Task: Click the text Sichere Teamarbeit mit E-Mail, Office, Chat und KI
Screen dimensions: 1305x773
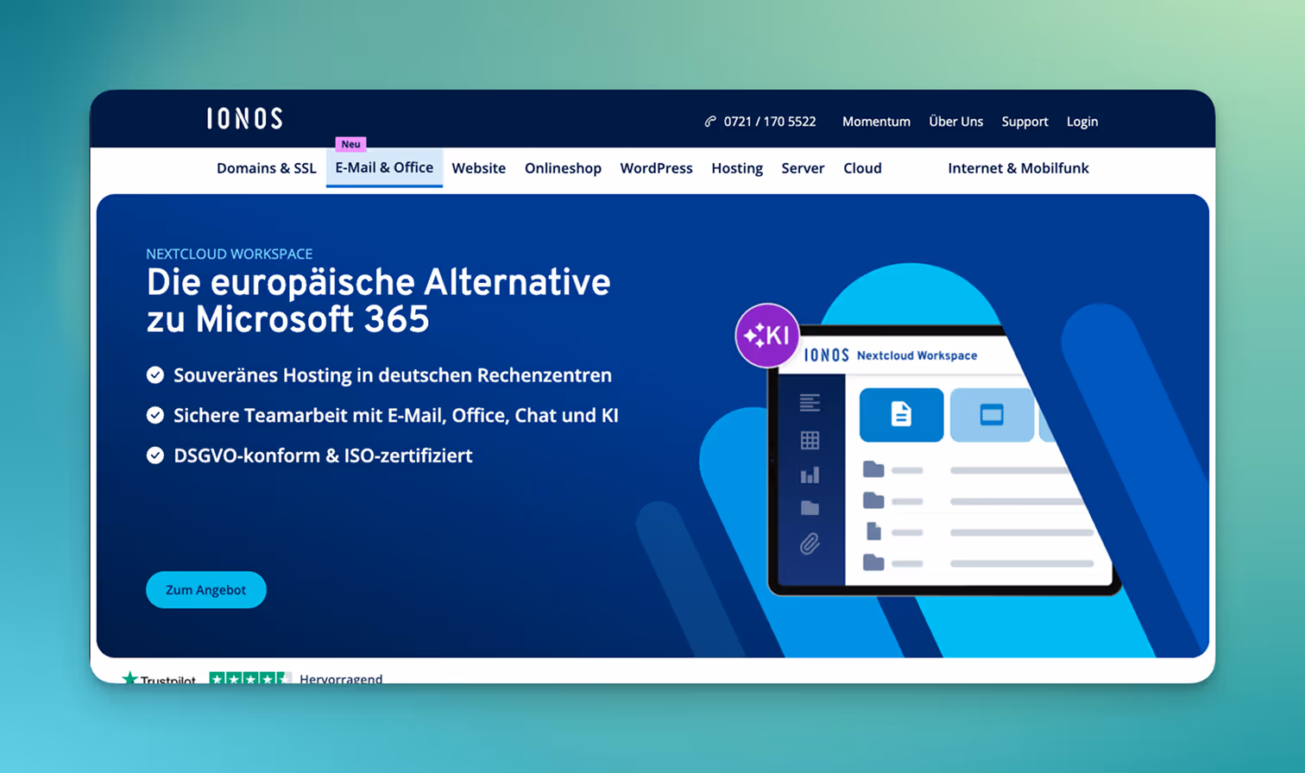Action: [x=396, y=415]
